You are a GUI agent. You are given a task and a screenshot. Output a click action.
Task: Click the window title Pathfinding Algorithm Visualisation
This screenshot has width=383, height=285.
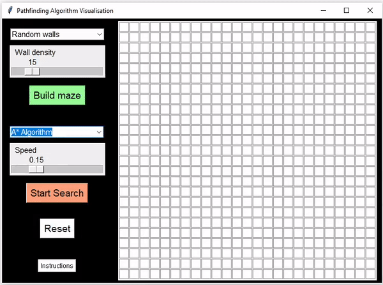pyautogui.click(x=65, y=11)
